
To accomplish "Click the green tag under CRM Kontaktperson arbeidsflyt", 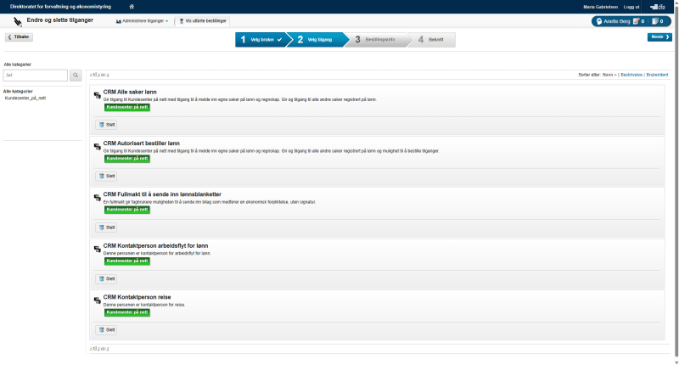I will tap(127, 261).
